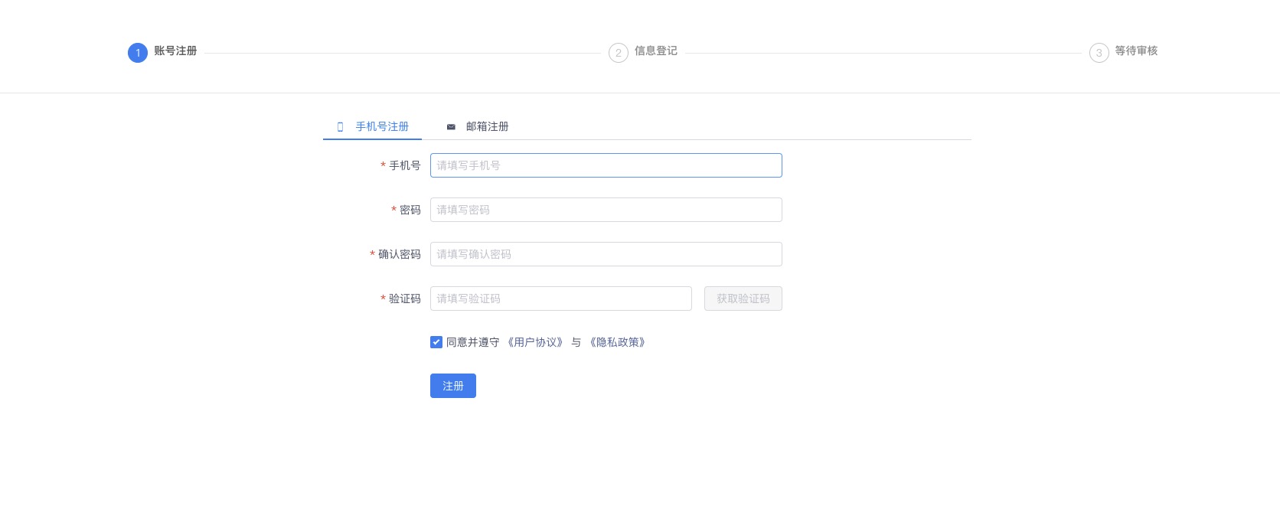Click the phone icon on 手机号注册 tab
Screen dimensions: 1280x509
(x=341, y=127)
